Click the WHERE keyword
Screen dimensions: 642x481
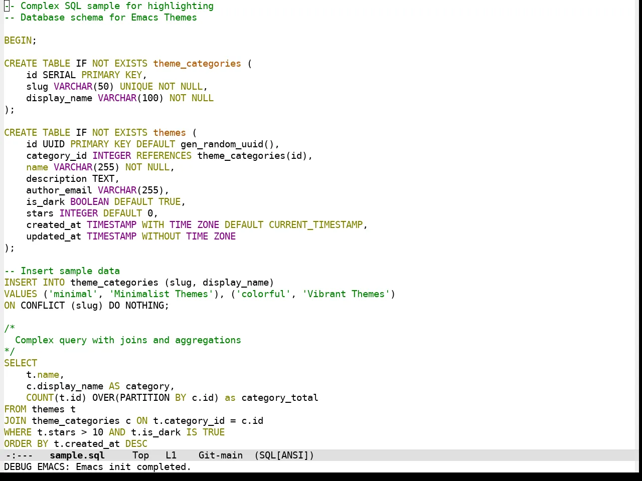point(18,432)
